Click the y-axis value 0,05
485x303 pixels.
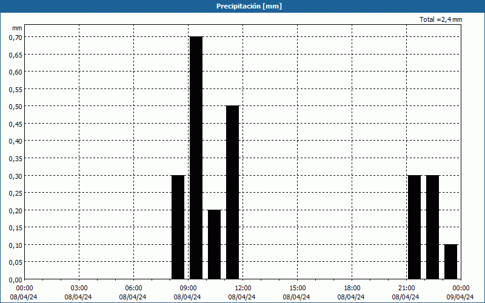coord(16,262)
